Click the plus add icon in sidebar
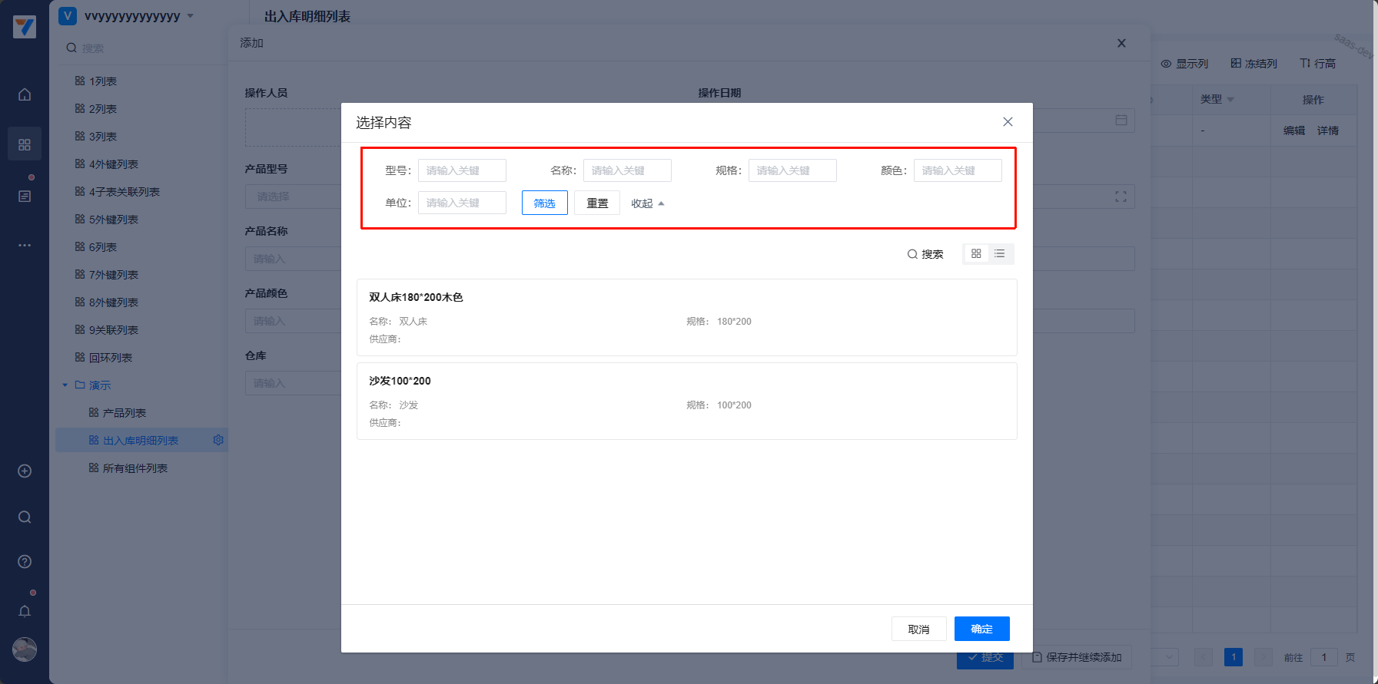Screen dimensions: 1378x684 [x=25, y=471]
